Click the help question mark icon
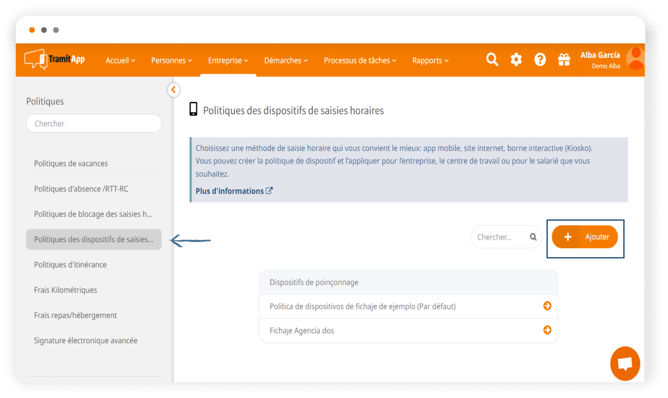668x398 pixels. pos(540,60)
